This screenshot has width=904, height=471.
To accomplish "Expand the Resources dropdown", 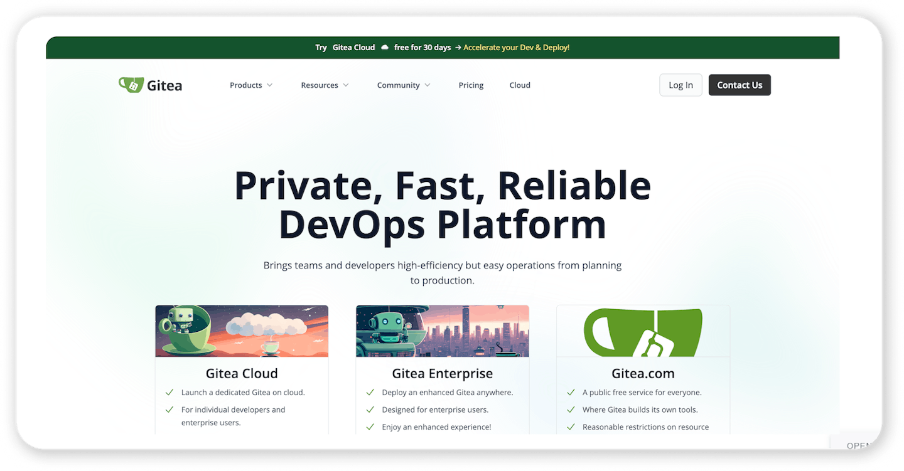I will pyautogui.click(x=325, y=85).
